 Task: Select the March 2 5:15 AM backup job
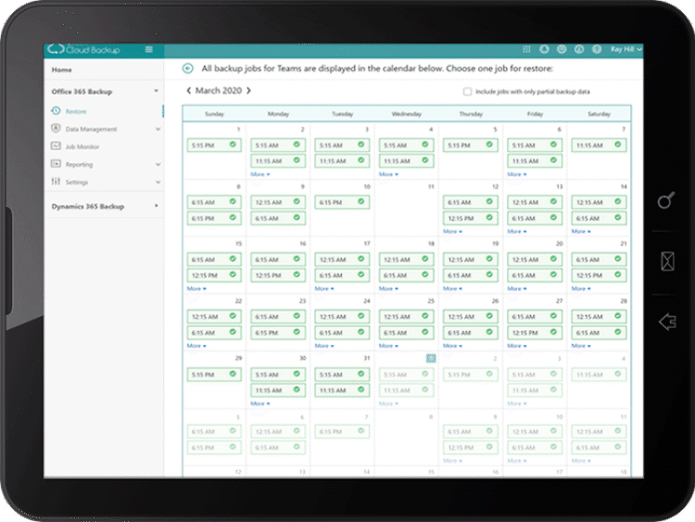(x=278, y=145)
